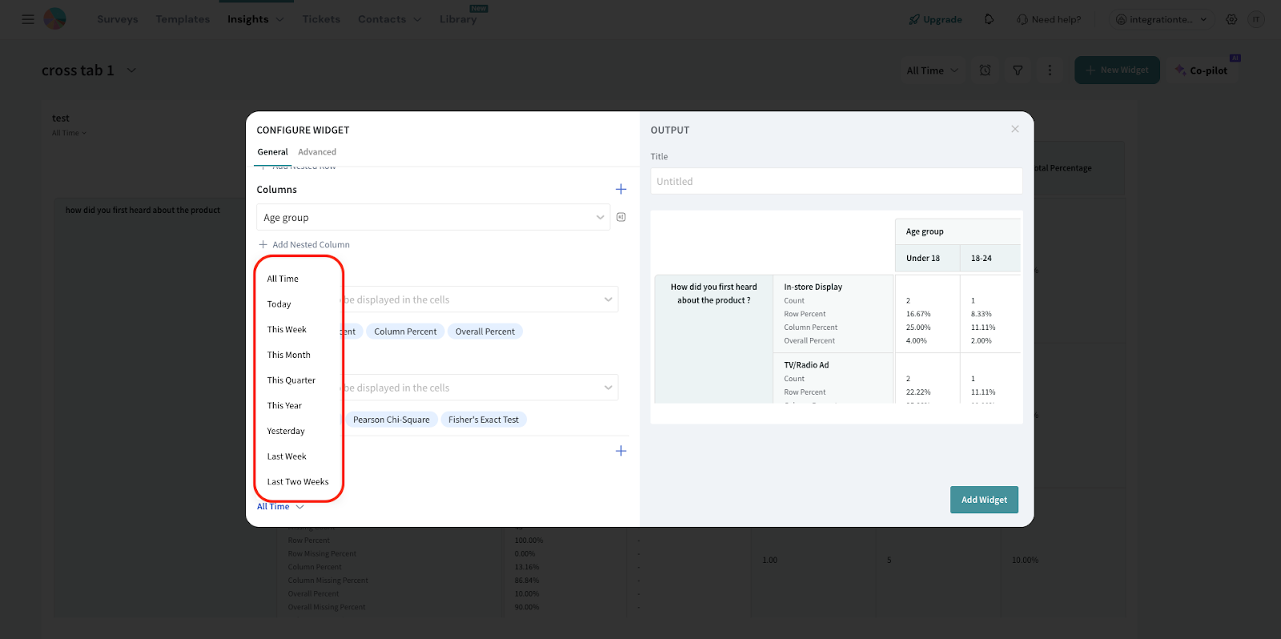Open the three-dot more options menu
Image resolution: width=1281 pixels, height=639 pixels.
click(1050, 70)
